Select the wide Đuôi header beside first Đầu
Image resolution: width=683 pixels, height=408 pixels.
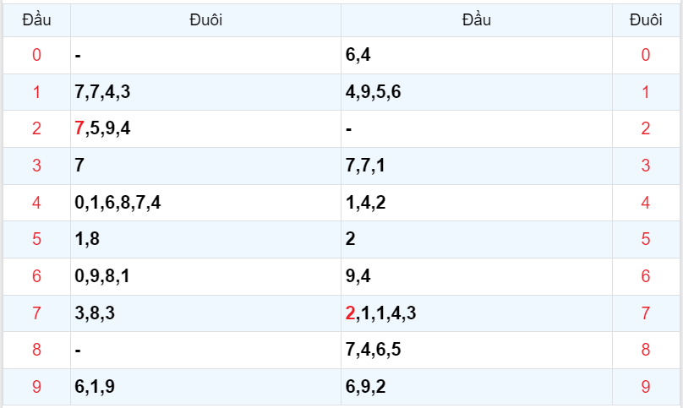[x=205, y=19]
